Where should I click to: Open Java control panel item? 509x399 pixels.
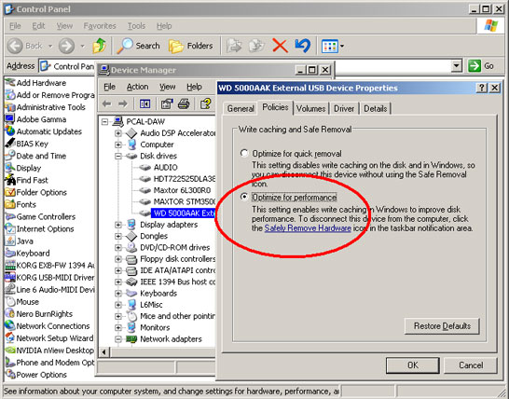point(20,241)
